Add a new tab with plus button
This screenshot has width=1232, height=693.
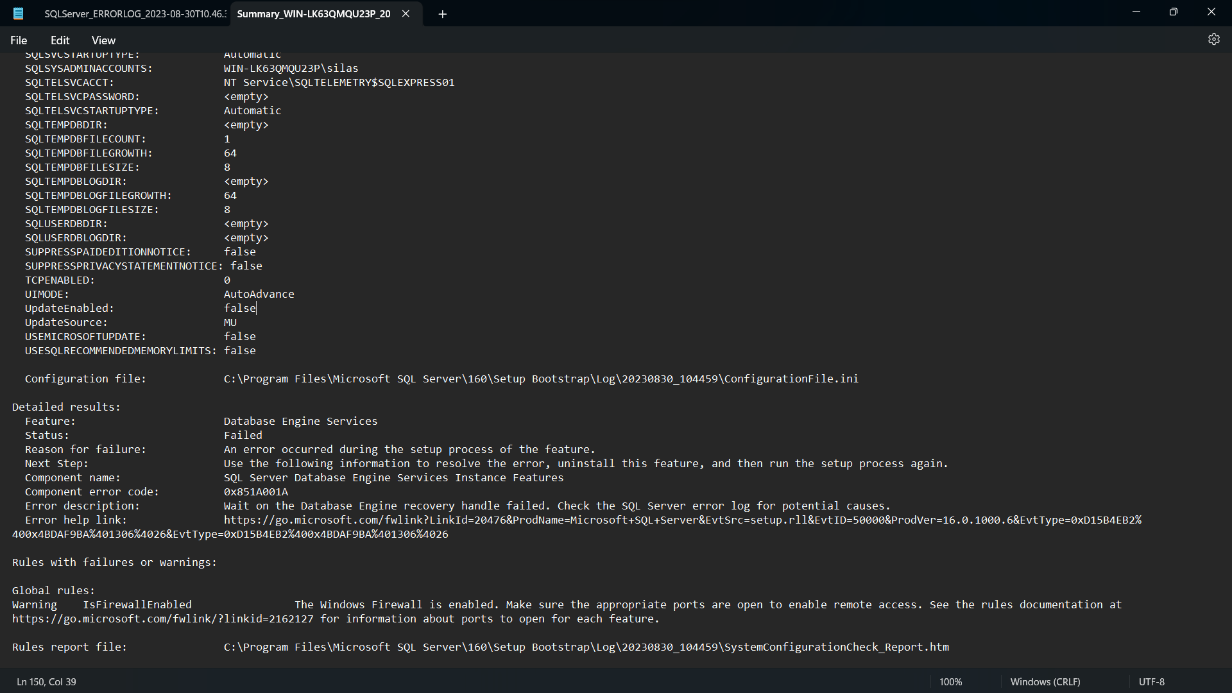coord(442,14)
